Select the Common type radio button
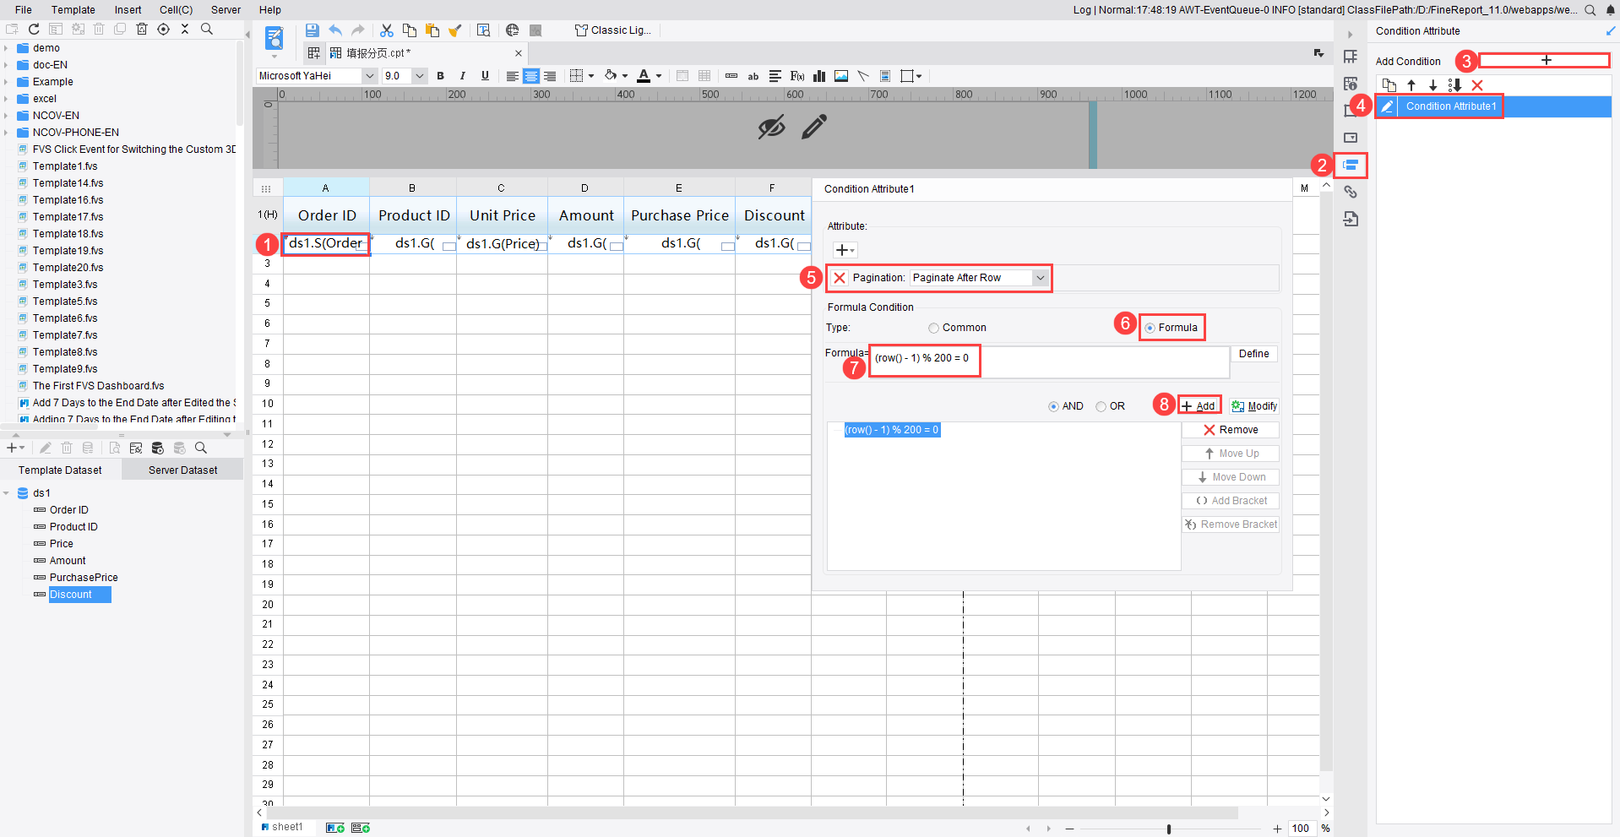Screen dimensions: 1620x837 click(x=933, y=329)
